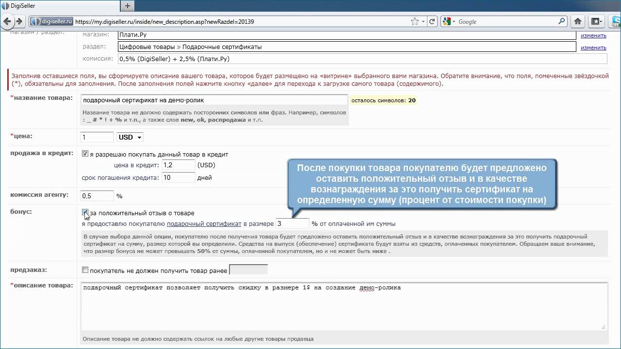621x349 pixels.
Task: Click the search magnifier icon
Action: pyautogui.click(x=561, y=21)
